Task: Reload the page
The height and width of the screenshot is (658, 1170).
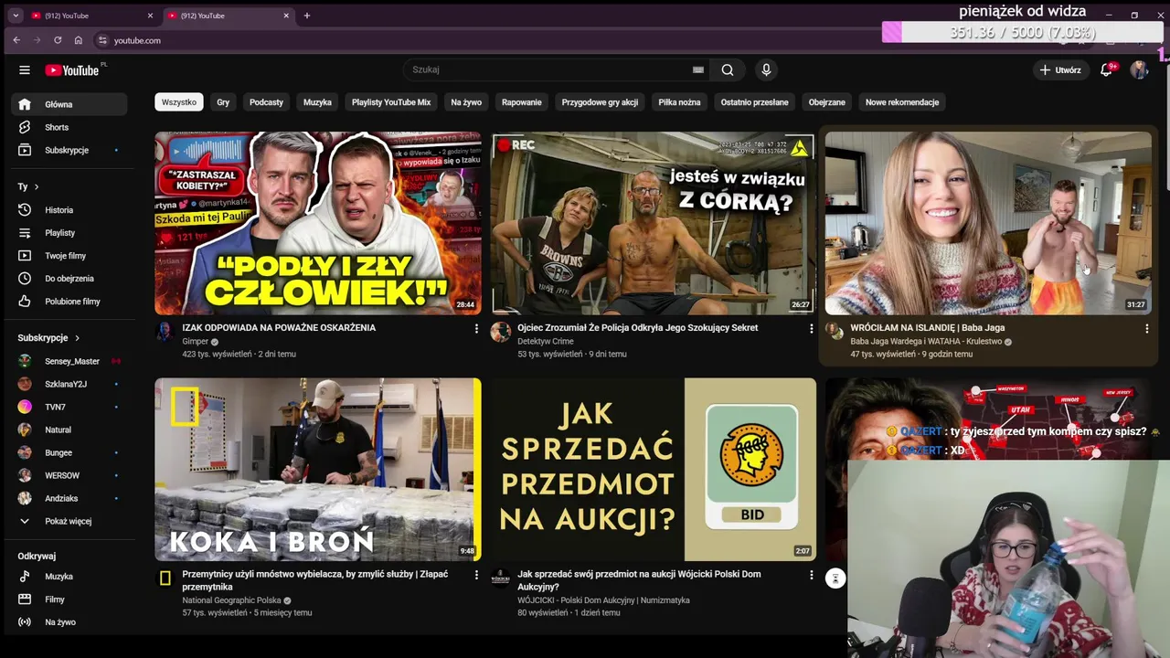Action: tap(58, 40)
